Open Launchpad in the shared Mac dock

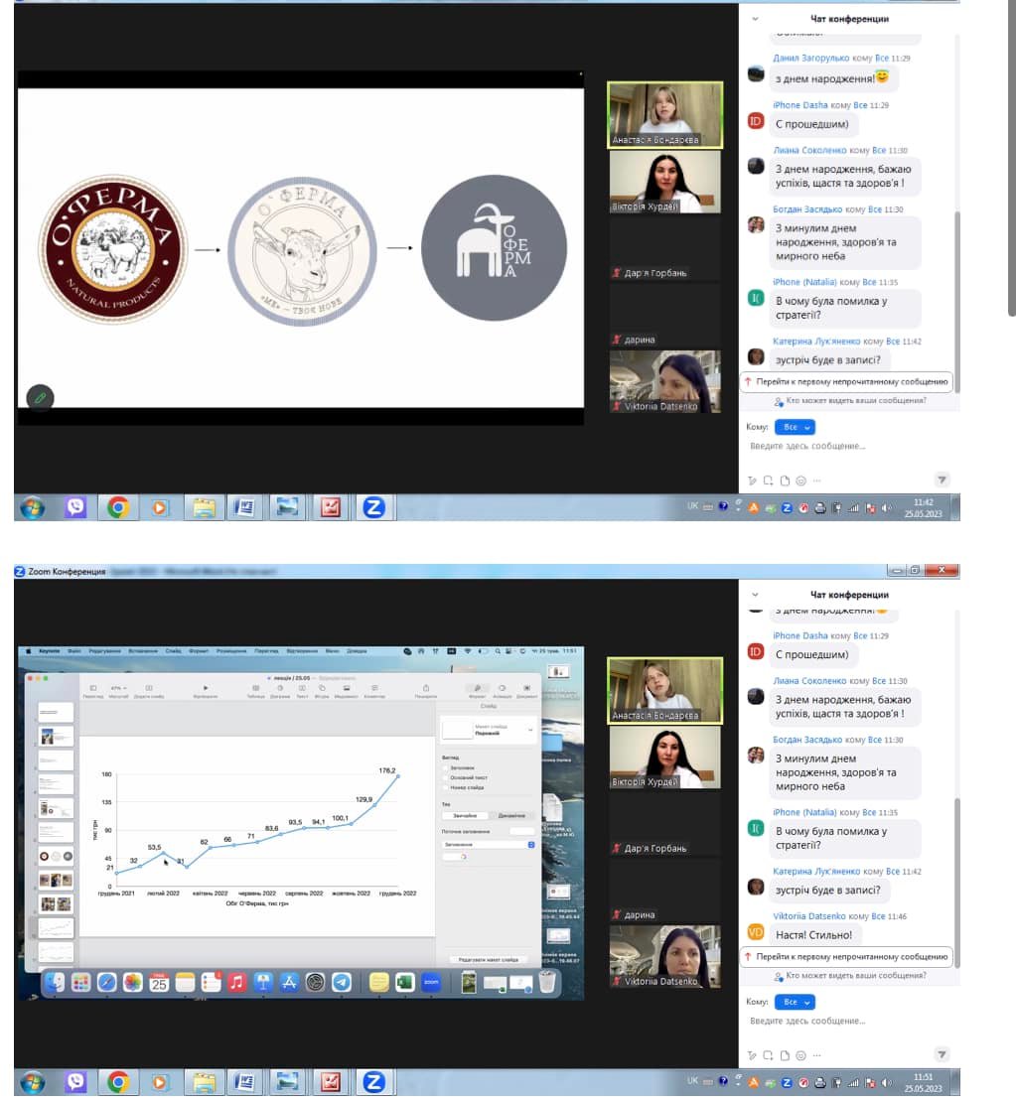[x=80, y=982]
